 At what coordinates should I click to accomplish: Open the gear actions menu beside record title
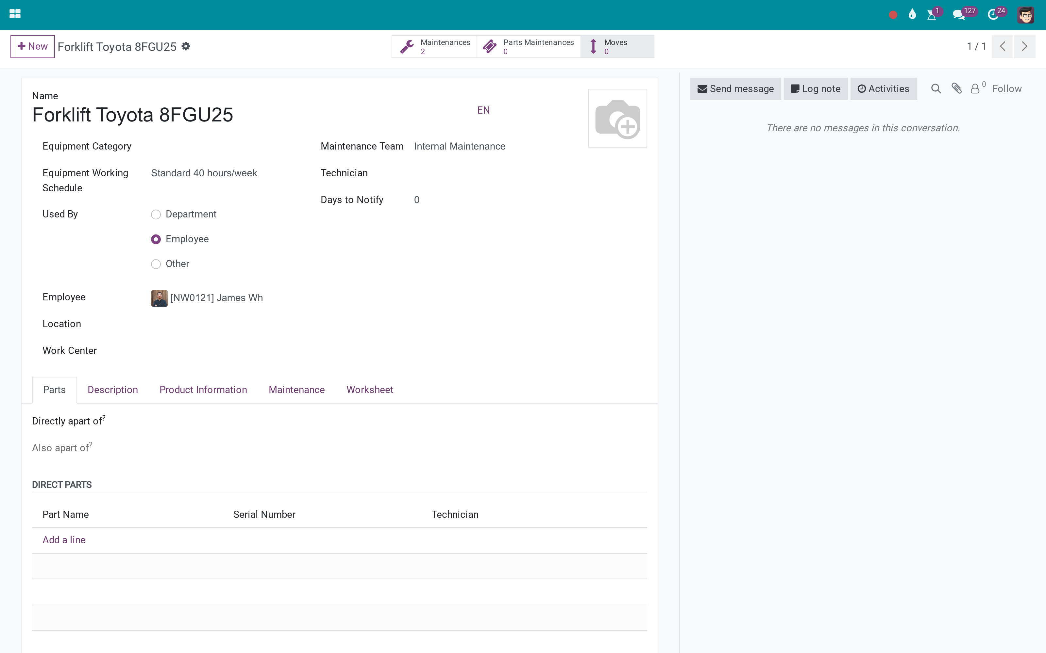coord(186,46)
